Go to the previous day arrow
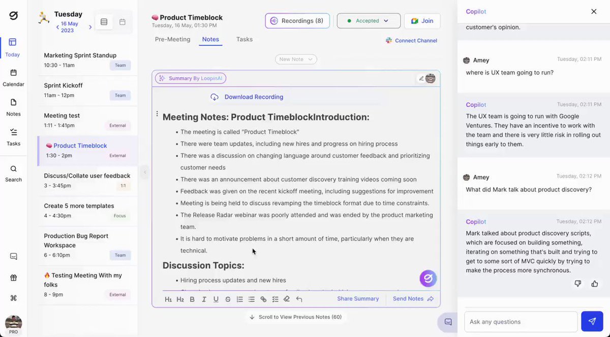 (57, 27)
